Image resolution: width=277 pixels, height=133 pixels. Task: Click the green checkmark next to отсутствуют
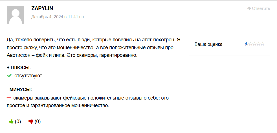pos(9,76)
